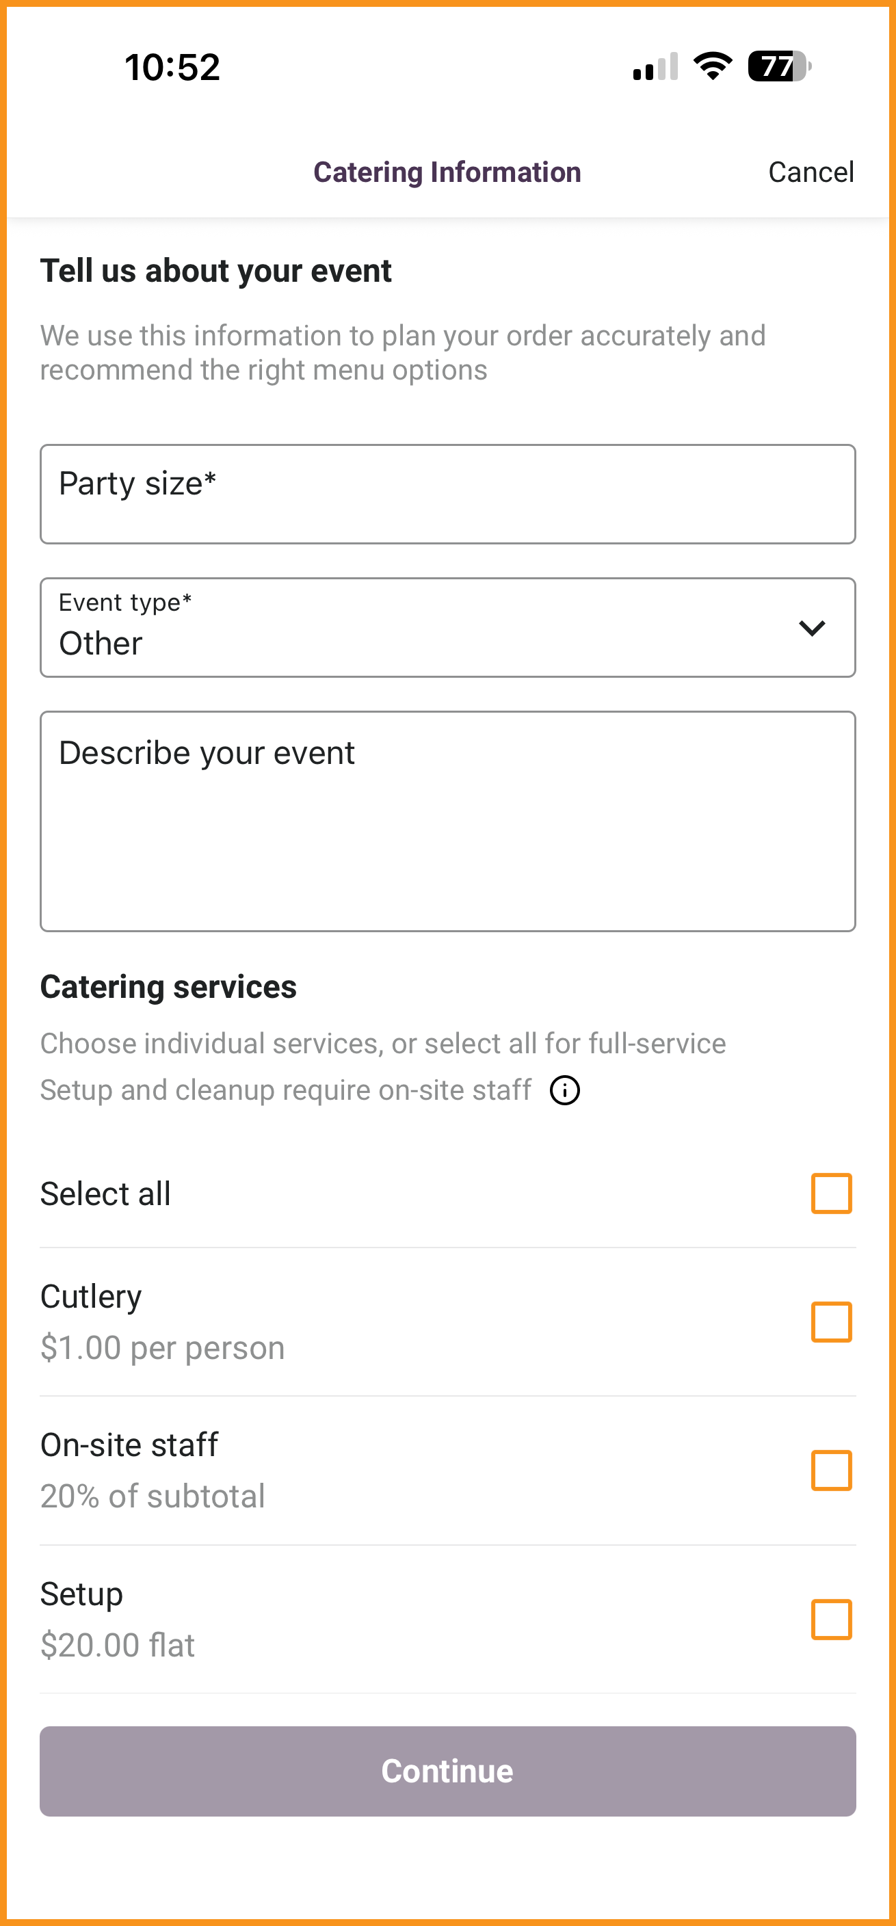Viewport: 896px width, 1926px height.
Task: Tick the Select all checkbox
Action: [x=831, y=1193]
